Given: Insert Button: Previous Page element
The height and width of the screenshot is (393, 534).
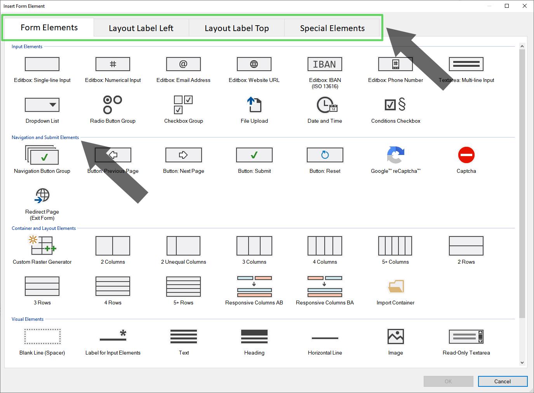Looking at the screenshot, I should [x=113, y=160].
